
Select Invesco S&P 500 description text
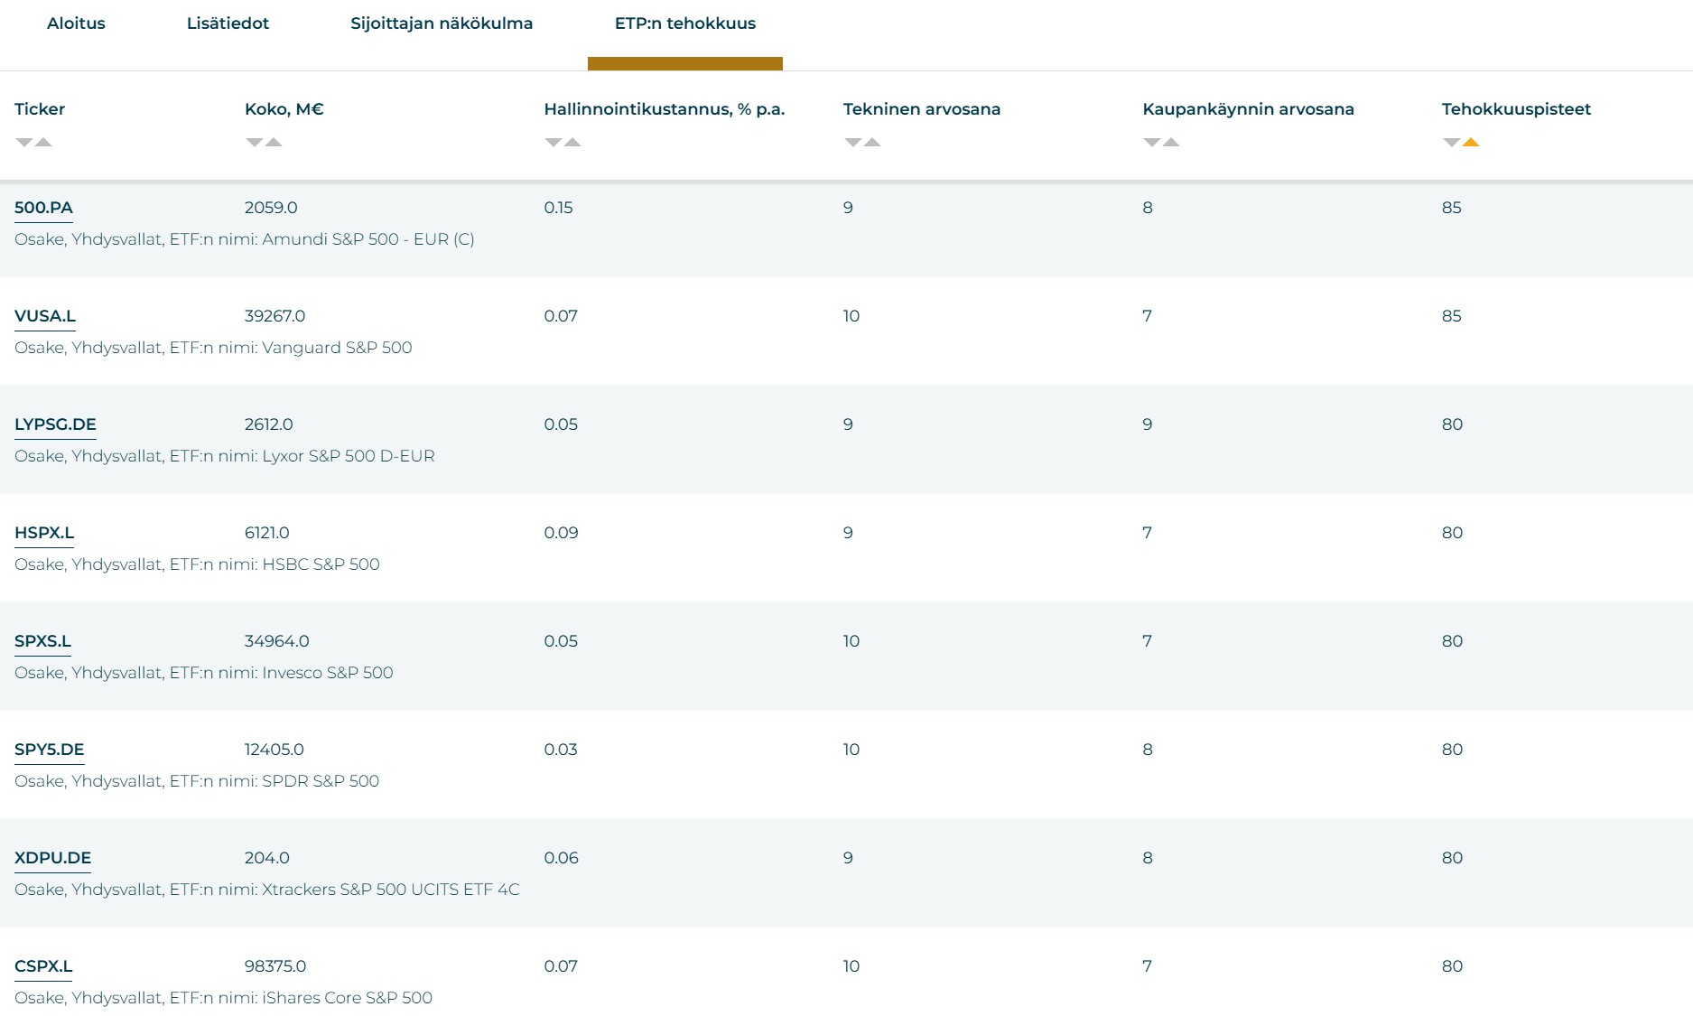coord(204,673)
